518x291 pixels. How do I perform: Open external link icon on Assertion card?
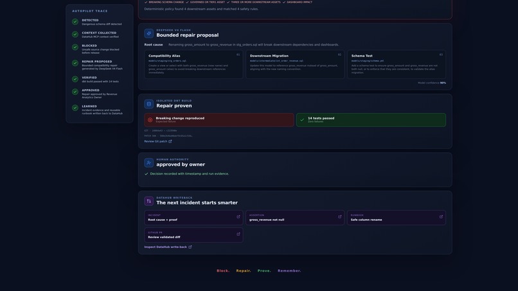coord(339,216)
